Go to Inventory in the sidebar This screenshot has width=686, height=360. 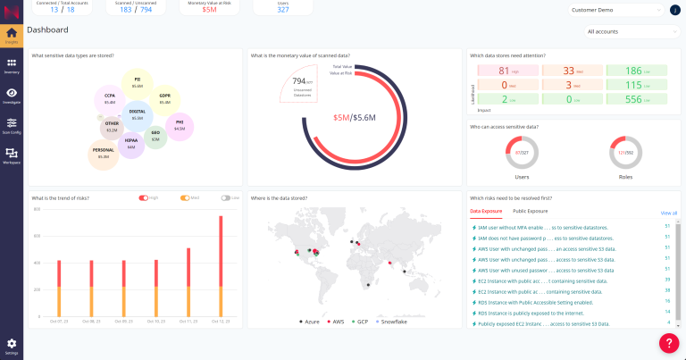pyautogui.click(x=12, y=65)
